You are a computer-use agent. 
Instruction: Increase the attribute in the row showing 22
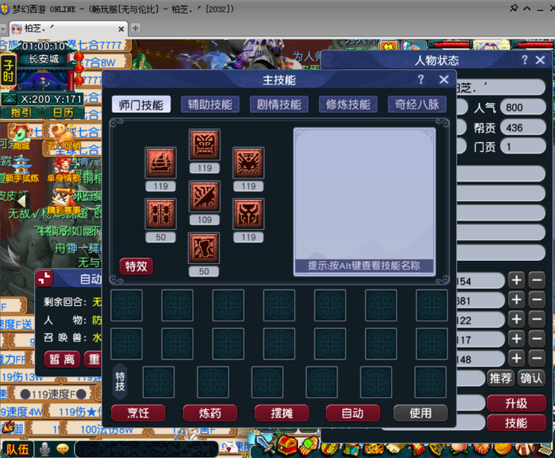[x=516, y=319]
